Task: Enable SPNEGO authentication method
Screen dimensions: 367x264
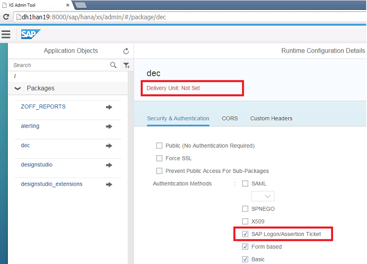Action: point(245,209)
